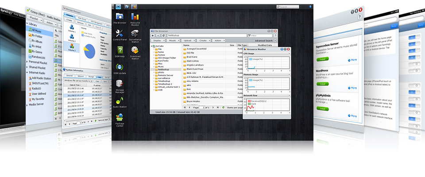Select Log tab in System Information
The image size is (425, 177).
[100, 77]
